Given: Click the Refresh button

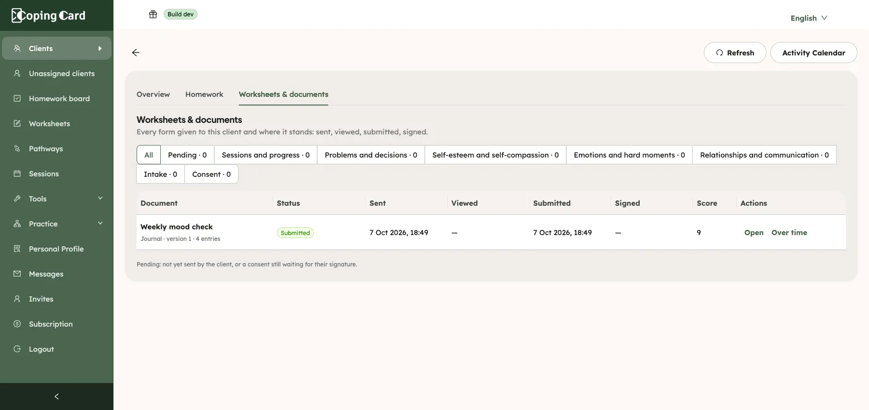Looking at the screenshot, I should [735, 53].
